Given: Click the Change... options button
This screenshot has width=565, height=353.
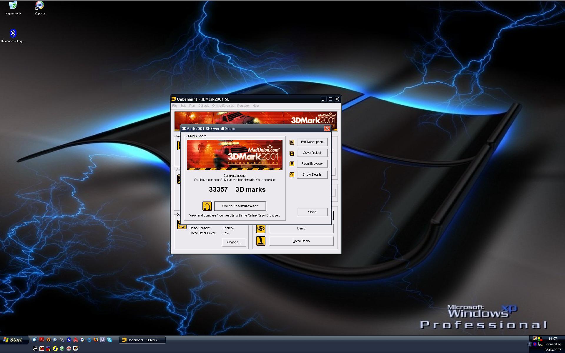Looking at the screenshot, I should click(234, 242).
